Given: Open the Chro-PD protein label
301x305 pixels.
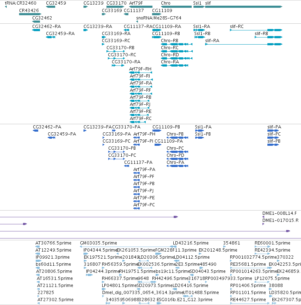Looking at the screenshot, I should click(x=175, y=155).
